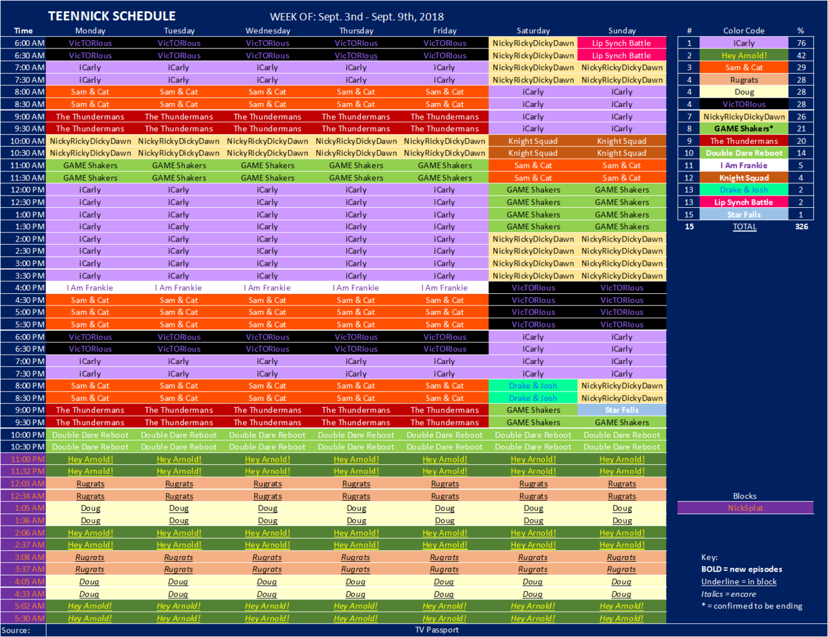The image size is (828, 637).
Task: Click the Wednesday column header
Action: tap(268, 30)
